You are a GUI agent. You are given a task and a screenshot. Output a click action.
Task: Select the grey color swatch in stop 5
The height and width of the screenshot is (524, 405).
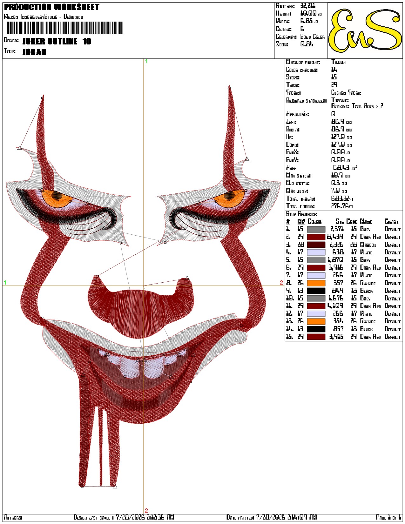pos(316,260)
